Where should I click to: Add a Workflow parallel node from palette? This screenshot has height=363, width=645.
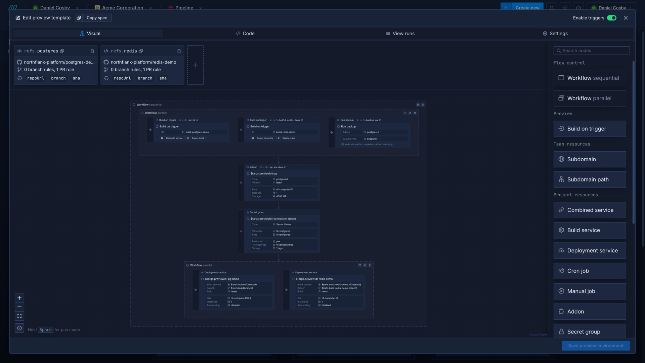590,98
